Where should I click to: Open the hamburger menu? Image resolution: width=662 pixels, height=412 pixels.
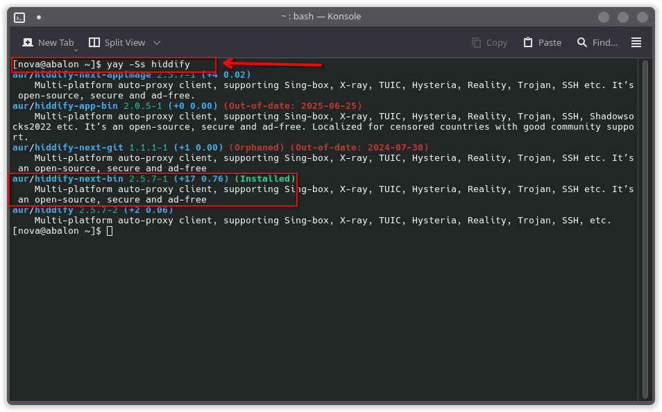pos(636,42)
